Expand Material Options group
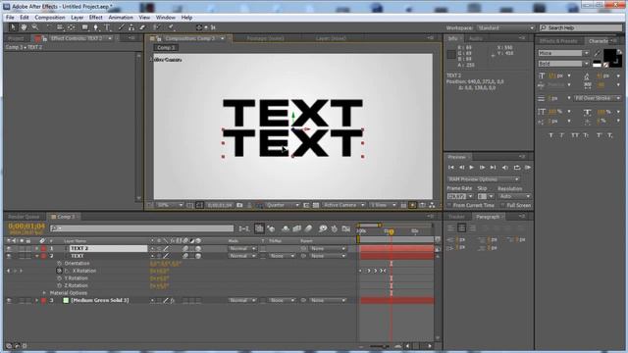 [x=44, y=293]
